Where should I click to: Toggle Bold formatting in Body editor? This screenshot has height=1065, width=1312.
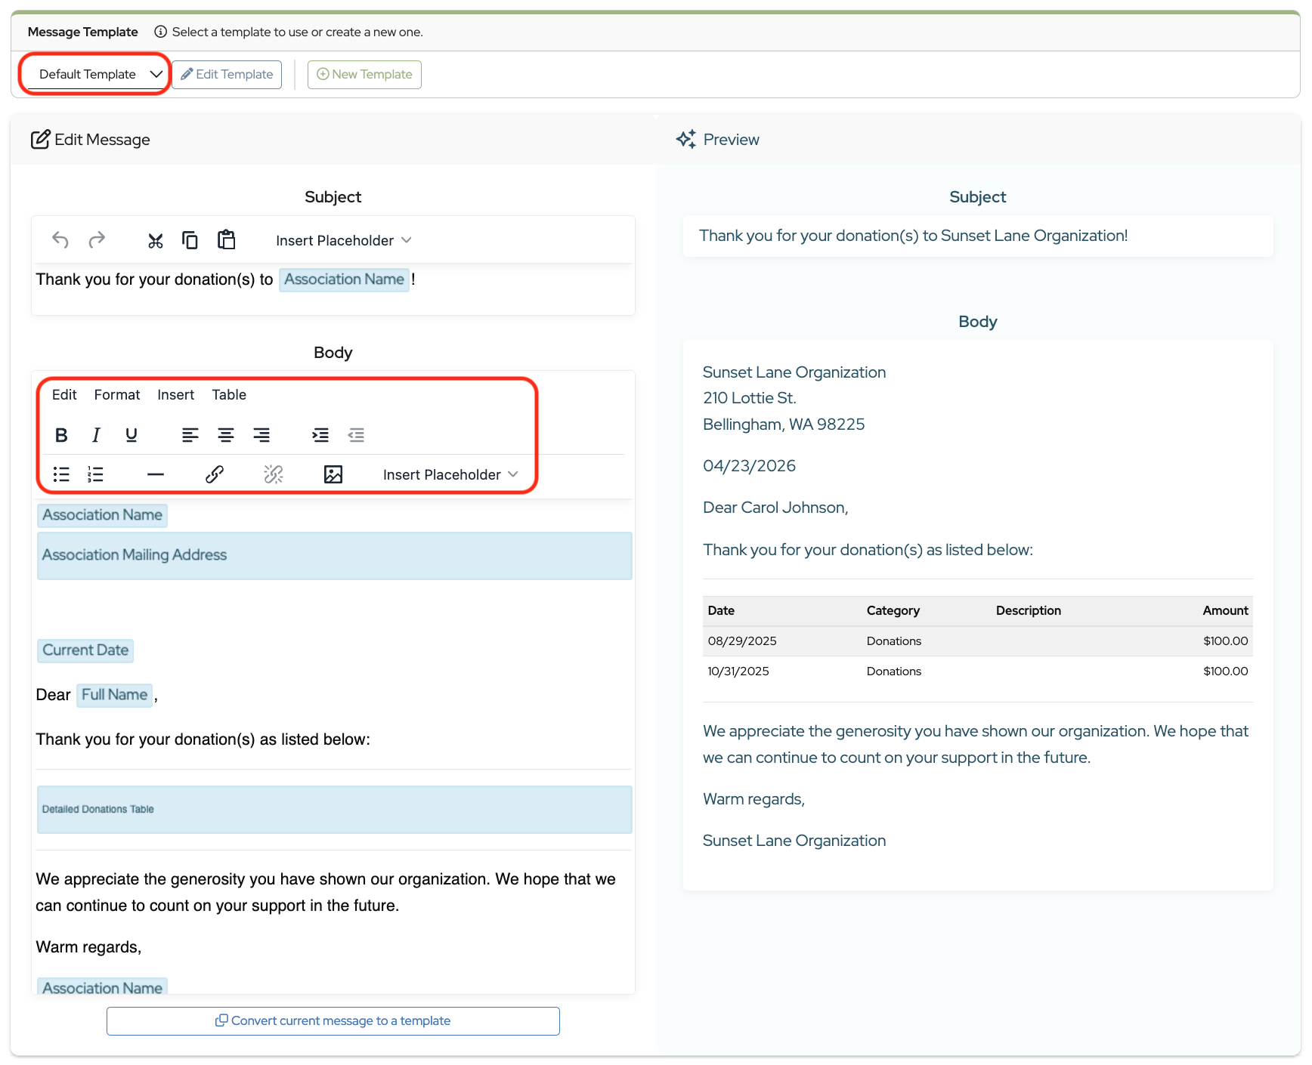click(61, 435)
